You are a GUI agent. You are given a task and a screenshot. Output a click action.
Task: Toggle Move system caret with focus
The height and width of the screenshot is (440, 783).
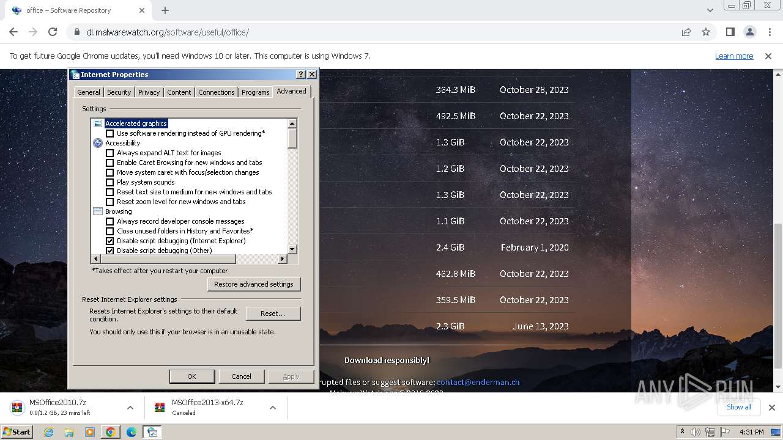click(110, 172)
